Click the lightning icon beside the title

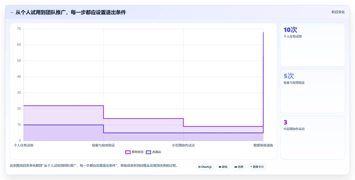12,12
